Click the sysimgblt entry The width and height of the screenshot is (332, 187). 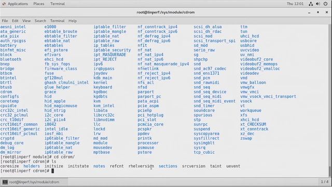tap(204, 143)
